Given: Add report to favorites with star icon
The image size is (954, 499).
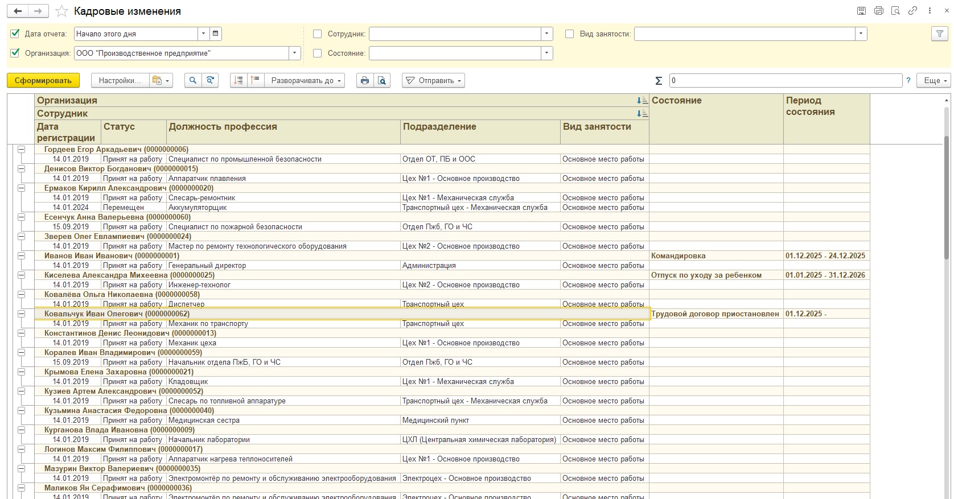Looking at the screenshot, I should click(x=62, y=11).
